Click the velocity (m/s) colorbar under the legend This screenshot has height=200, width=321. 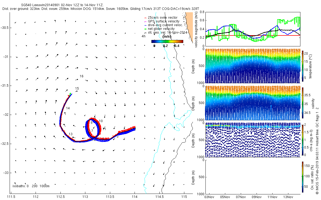point(167,41)
